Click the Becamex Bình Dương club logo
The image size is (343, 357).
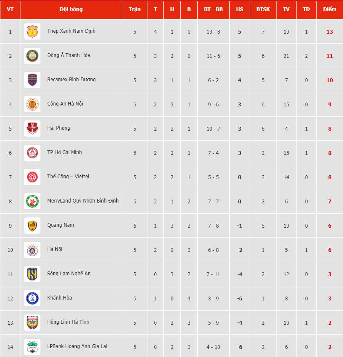point(32,80)
